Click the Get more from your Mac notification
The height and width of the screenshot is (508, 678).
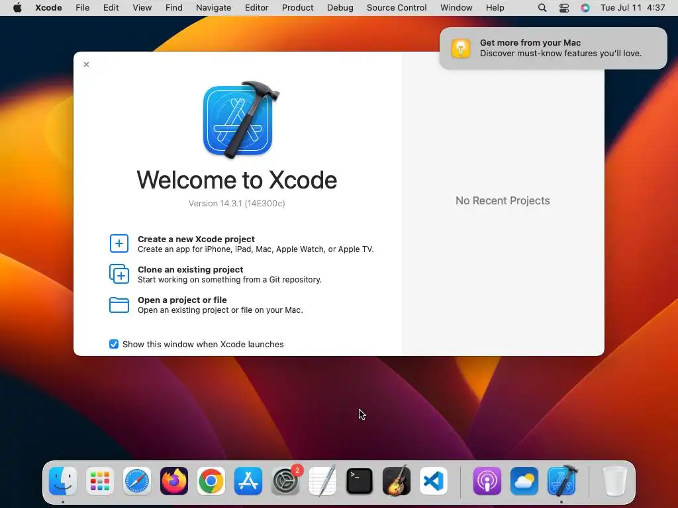point(553,48)
